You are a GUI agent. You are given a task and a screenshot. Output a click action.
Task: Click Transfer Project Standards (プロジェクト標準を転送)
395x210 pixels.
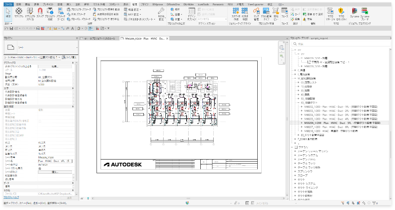tap(106, 9)
